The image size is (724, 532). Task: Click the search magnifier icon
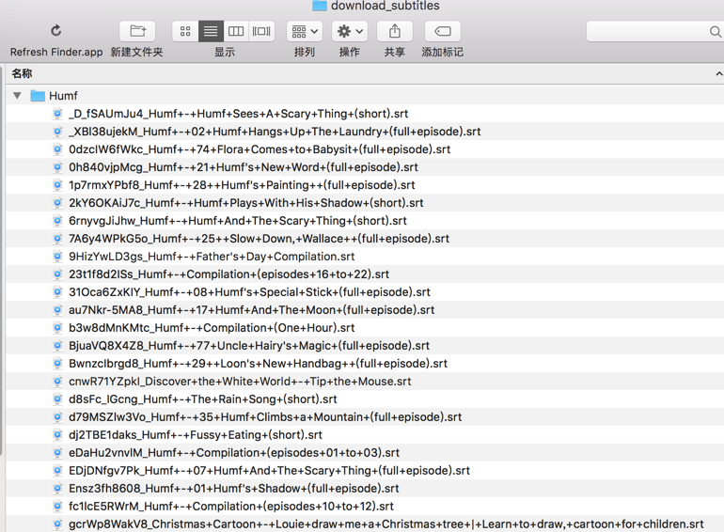click(x=715, y=32)
